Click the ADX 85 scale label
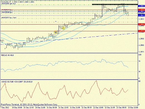 (139, 81)
